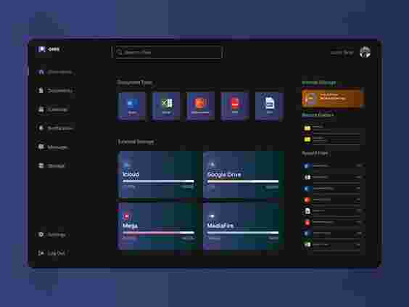Click the Settings gear icon
This screenshot has width=409, height=307.
click(x=41, y=234)
